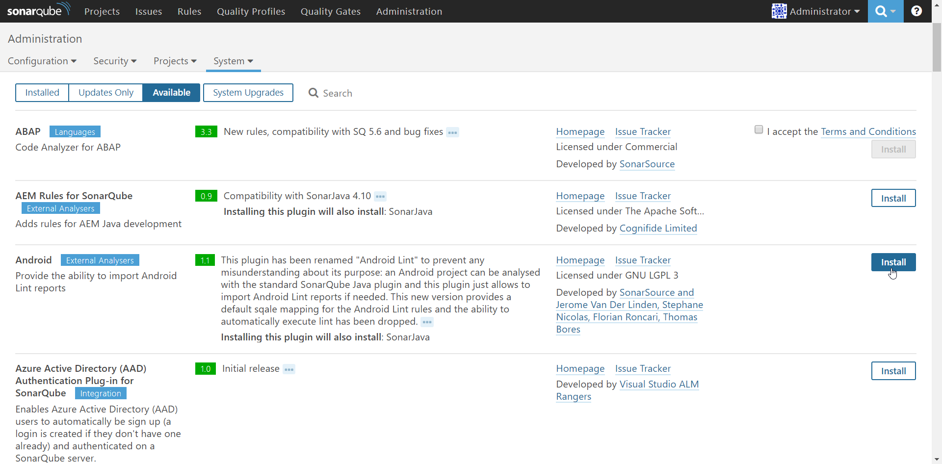942x464 pixels.
Task: Open the SonarSource developer link for ABAP
Action: point(647,164)
